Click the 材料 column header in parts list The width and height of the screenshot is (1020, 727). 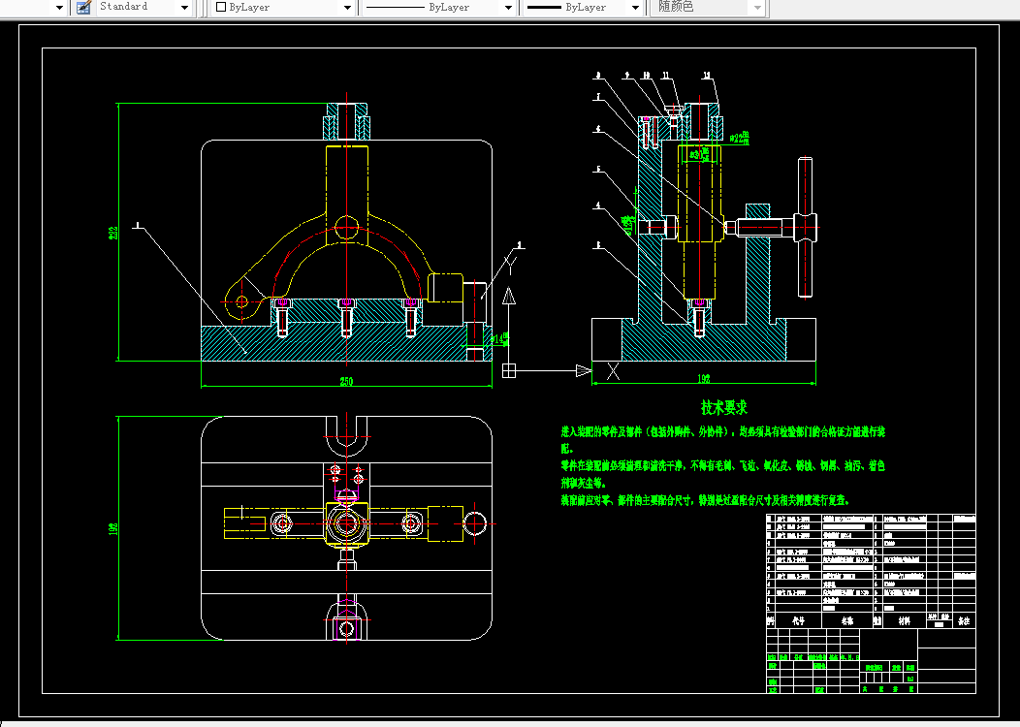point(903,620)
